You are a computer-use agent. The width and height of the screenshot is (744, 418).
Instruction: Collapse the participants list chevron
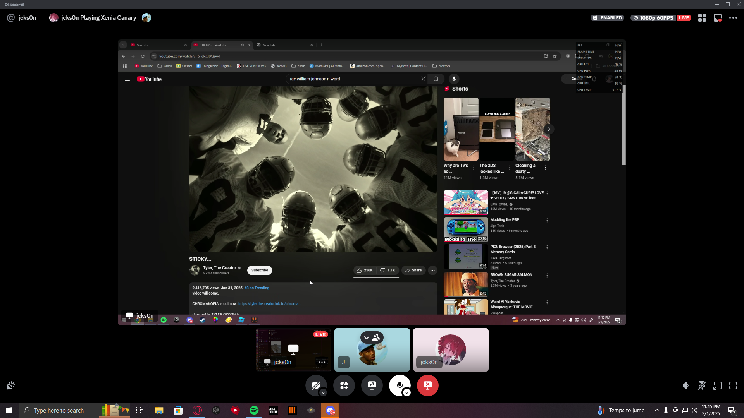point(367,338)
